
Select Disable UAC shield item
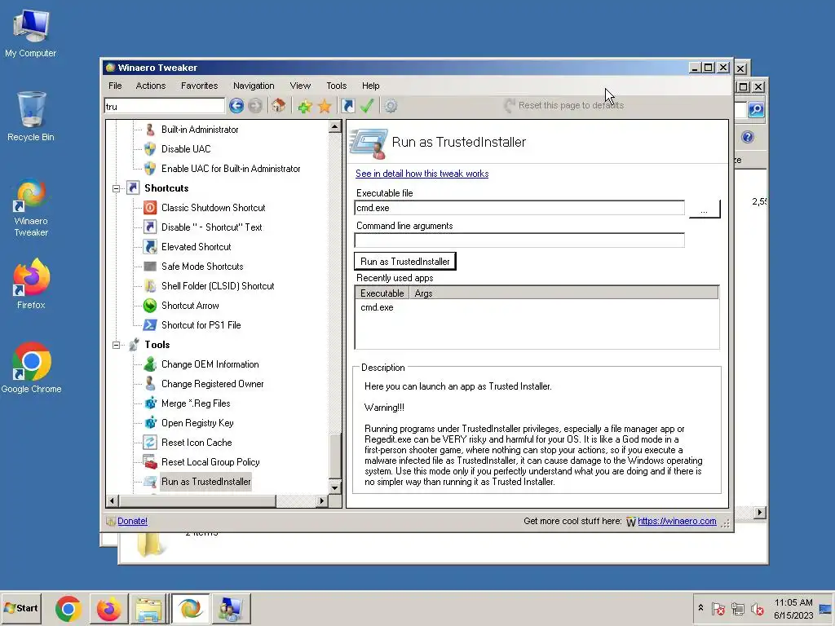[186, 149]
